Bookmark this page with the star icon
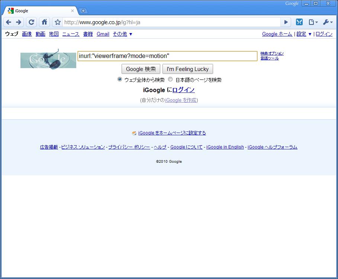This screenshot has height=279, width=338. pos(58,22)
